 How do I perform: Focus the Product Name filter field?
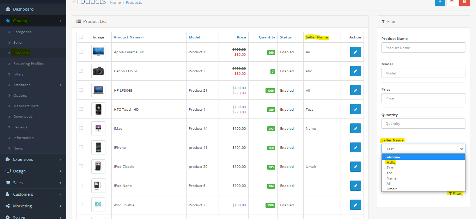point(423,48)
